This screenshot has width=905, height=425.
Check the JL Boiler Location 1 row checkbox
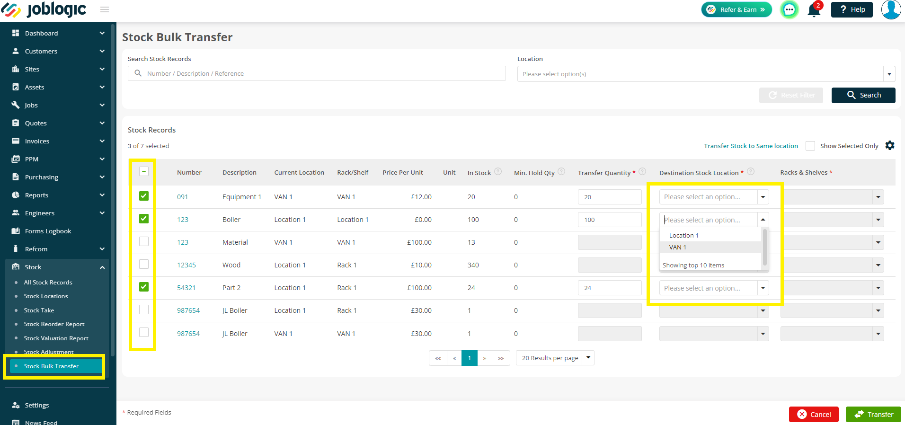click(x=144, y=310)
